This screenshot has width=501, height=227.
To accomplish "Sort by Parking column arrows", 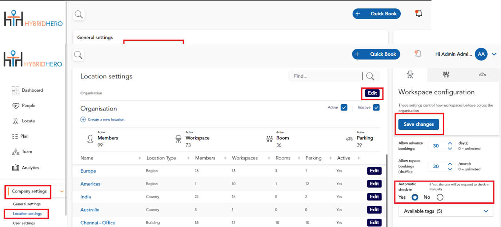I will click(330, 158).
